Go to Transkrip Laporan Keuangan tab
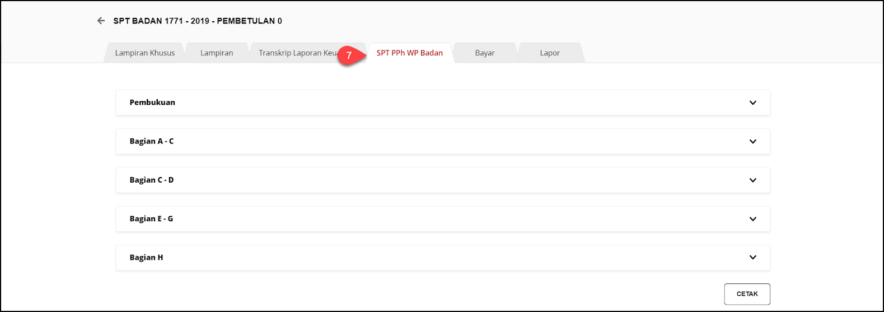The height and width of the screenshot is (312, 884). coord(297,53)
